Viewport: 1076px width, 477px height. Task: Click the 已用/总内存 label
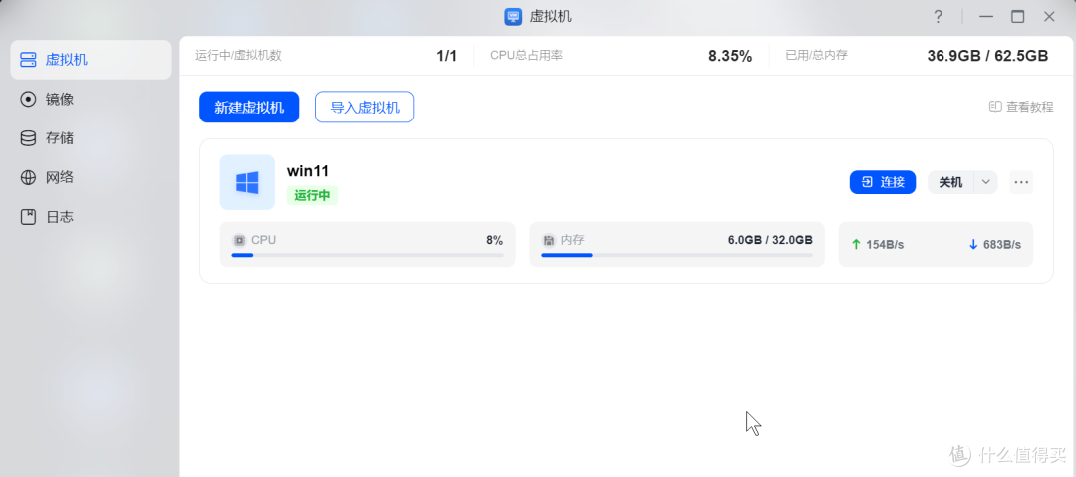point(817,56)
